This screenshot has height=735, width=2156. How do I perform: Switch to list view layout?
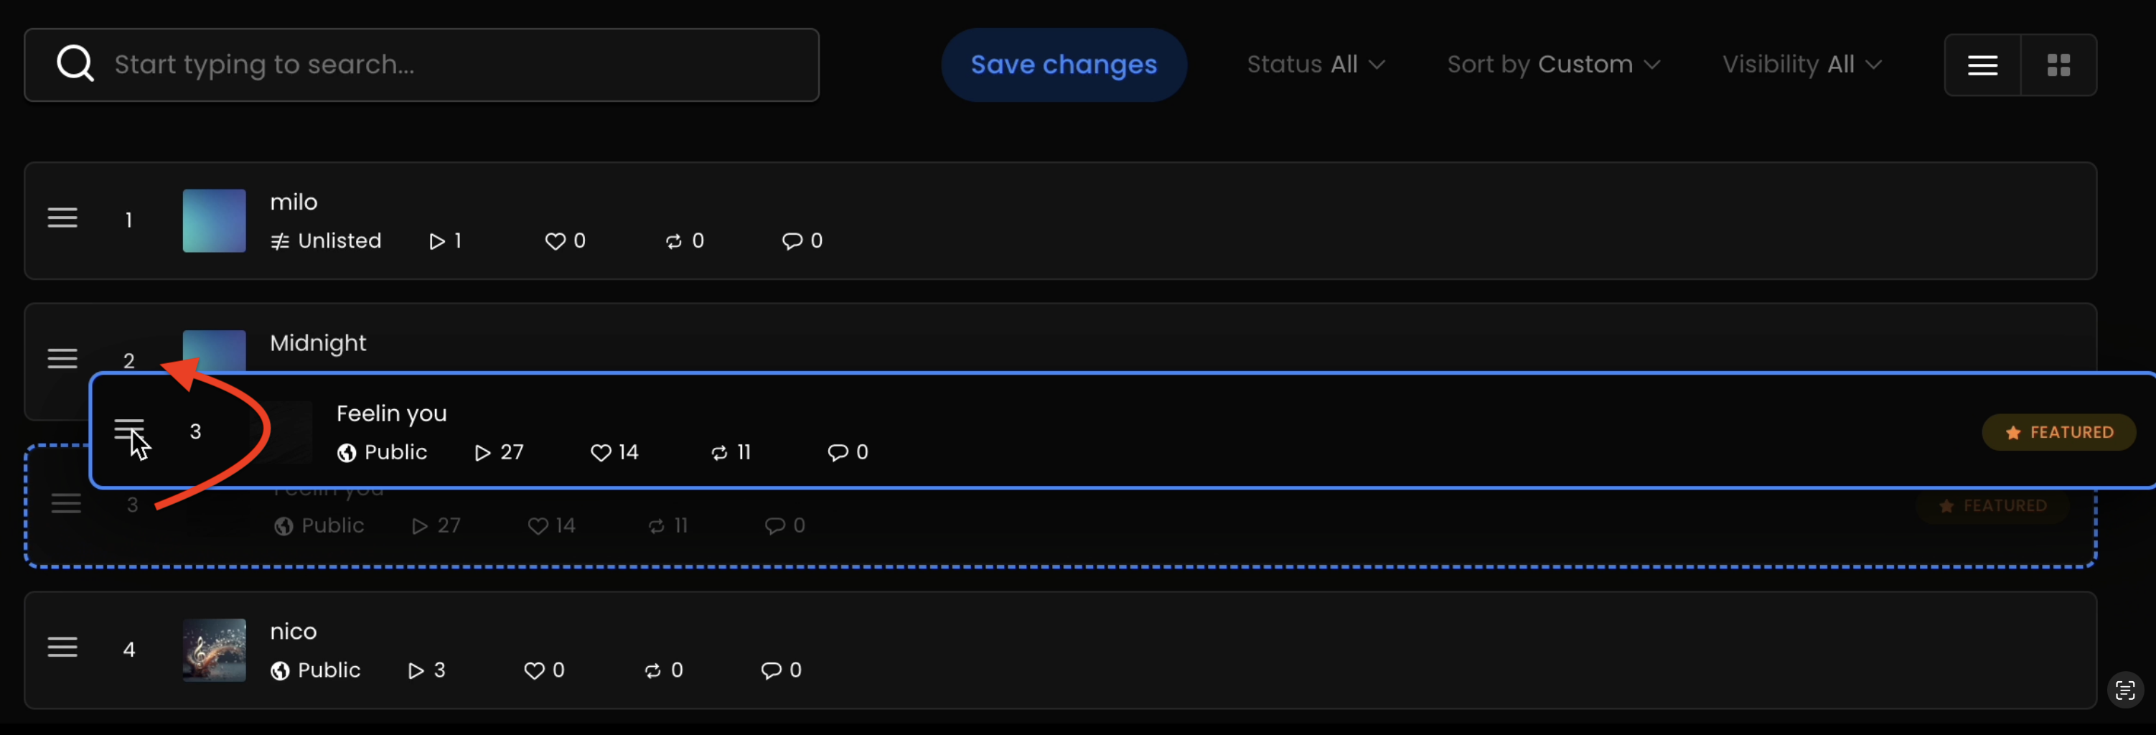[x=1982, y=65]
